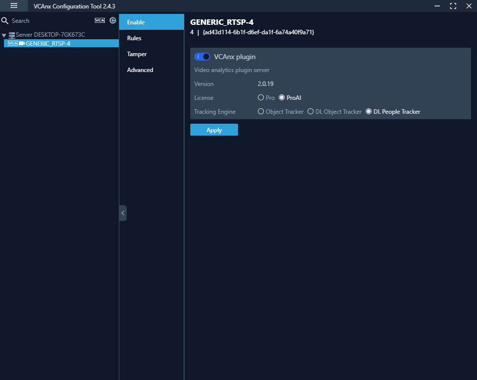Image resolution: width=477 pixels, height=380 pixels.
Task: Open the hamburger menu
Action: point(13,5)
